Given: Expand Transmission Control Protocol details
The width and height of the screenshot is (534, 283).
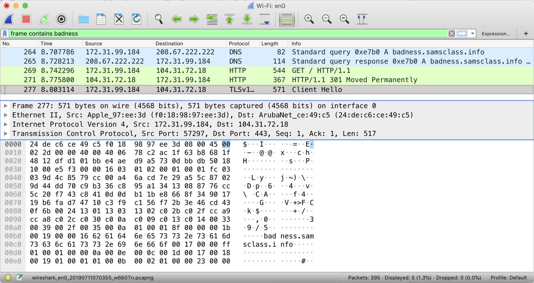Looking at the screenshot, I should click(6, 134).
